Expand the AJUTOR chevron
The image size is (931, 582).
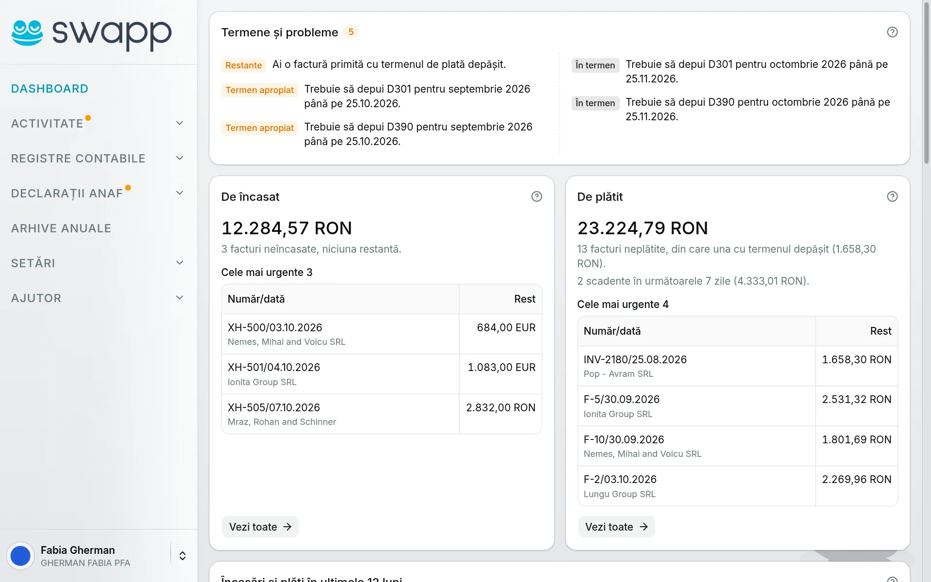[179, 298]
